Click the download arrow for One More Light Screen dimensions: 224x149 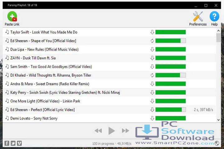tap(152, 101)
